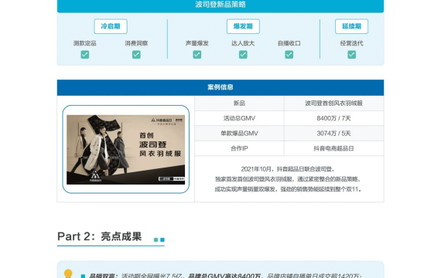441x278 pixels.
Task: Click the 波司登首创风衣羽绒服 cell
Action: (x=333, y=103)
